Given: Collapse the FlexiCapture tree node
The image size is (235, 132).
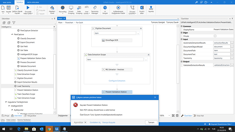Looking at the screenshot, I should (x=12, y=34).
